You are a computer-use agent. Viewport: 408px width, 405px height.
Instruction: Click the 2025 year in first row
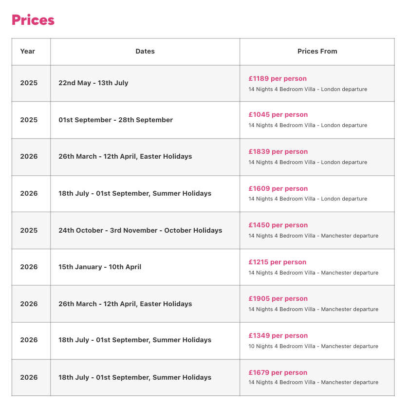pos(29,83)
